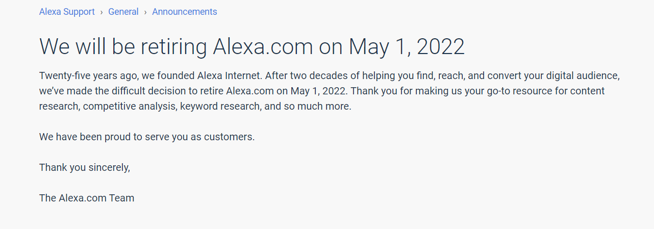Viewport: 654px width, 229px height.
Task: Open the Announcements breadcrumb link
Action: (184, 12)
